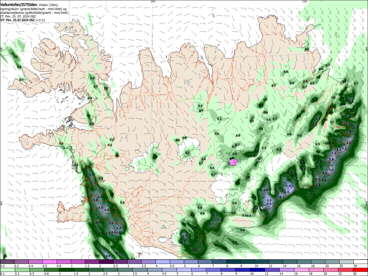Viewport: 368px width, 276px height.
Task: Click the 30 label of the upper legend
Action: [x=355, y=266]
